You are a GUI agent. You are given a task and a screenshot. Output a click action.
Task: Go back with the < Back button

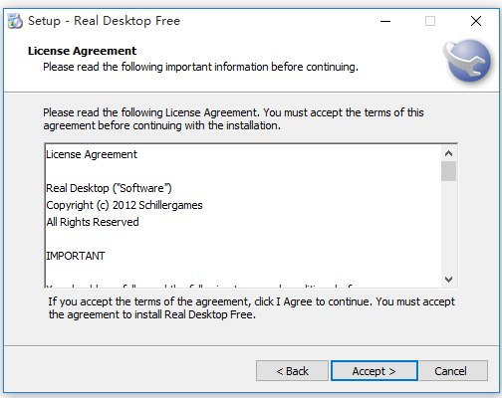(x=292, y=371)
